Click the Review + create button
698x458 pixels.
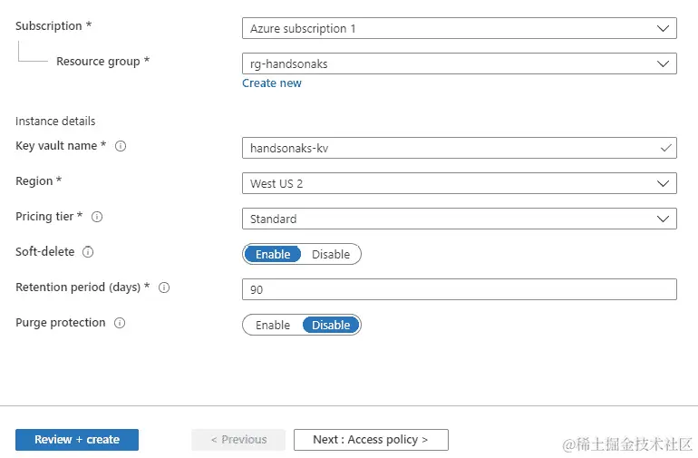(77, 440)
